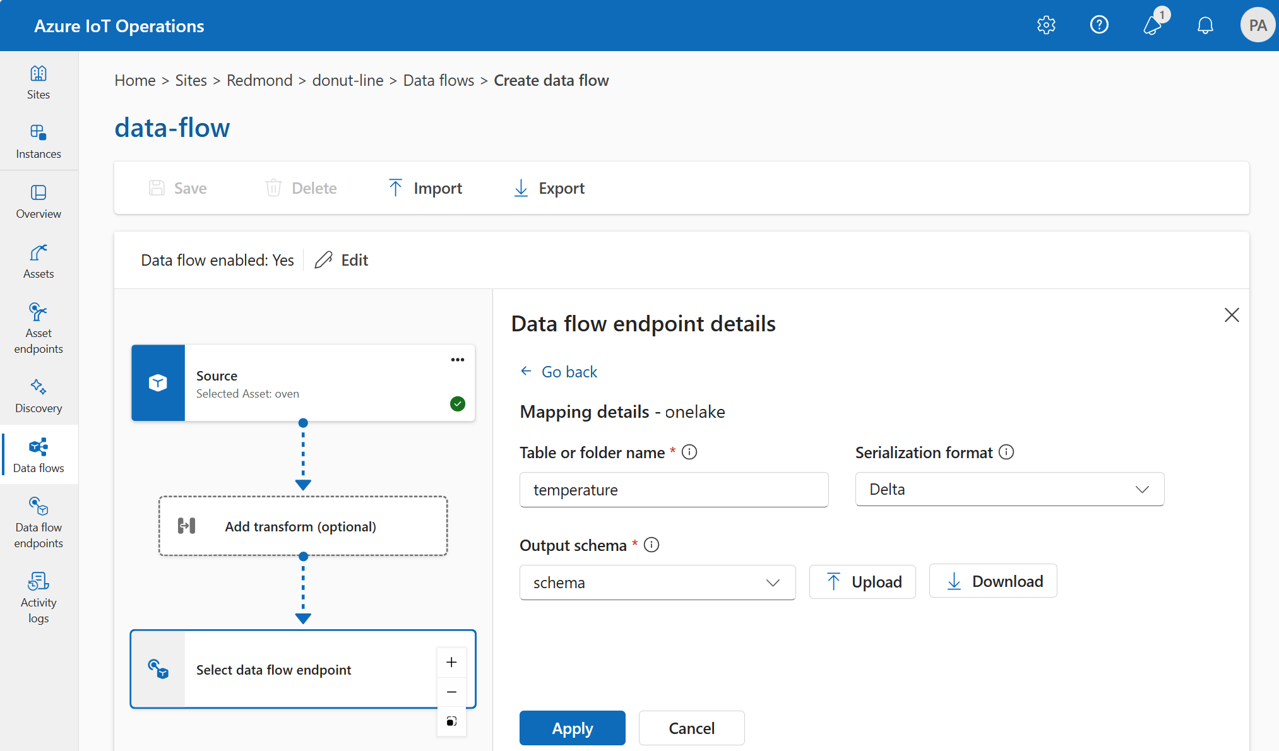Open the Instances panel
This screenshot has height=751, width=1279.
click(39, 141)
